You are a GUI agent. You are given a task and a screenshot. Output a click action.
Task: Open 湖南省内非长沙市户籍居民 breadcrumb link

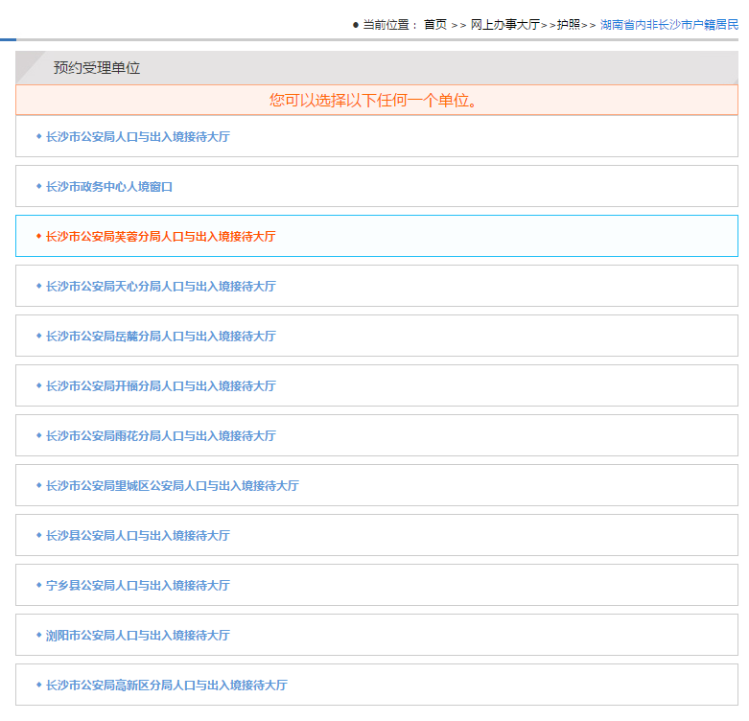(x=669, y=24)
